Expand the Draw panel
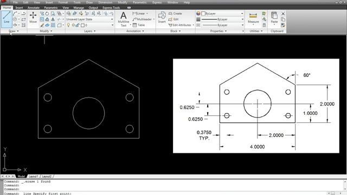347x195 pixels. coord(14,31)
